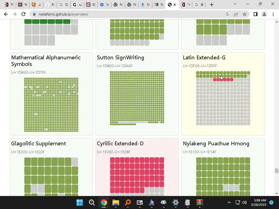Switch to the GitHub tab

tap(50, 5)
